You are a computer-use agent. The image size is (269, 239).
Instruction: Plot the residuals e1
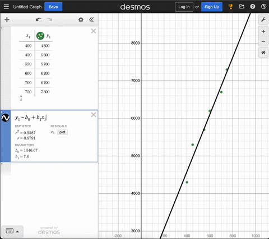(x=62, y=132)
